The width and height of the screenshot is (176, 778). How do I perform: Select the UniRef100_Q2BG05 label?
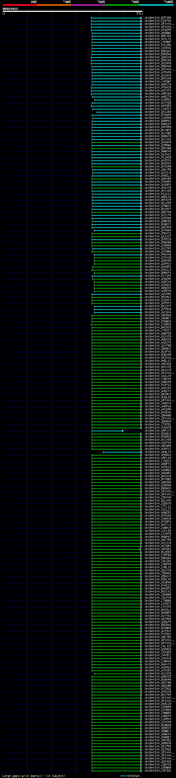(x=158, y=503)
